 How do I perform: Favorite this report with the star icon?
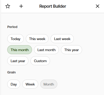pos(8,6)
